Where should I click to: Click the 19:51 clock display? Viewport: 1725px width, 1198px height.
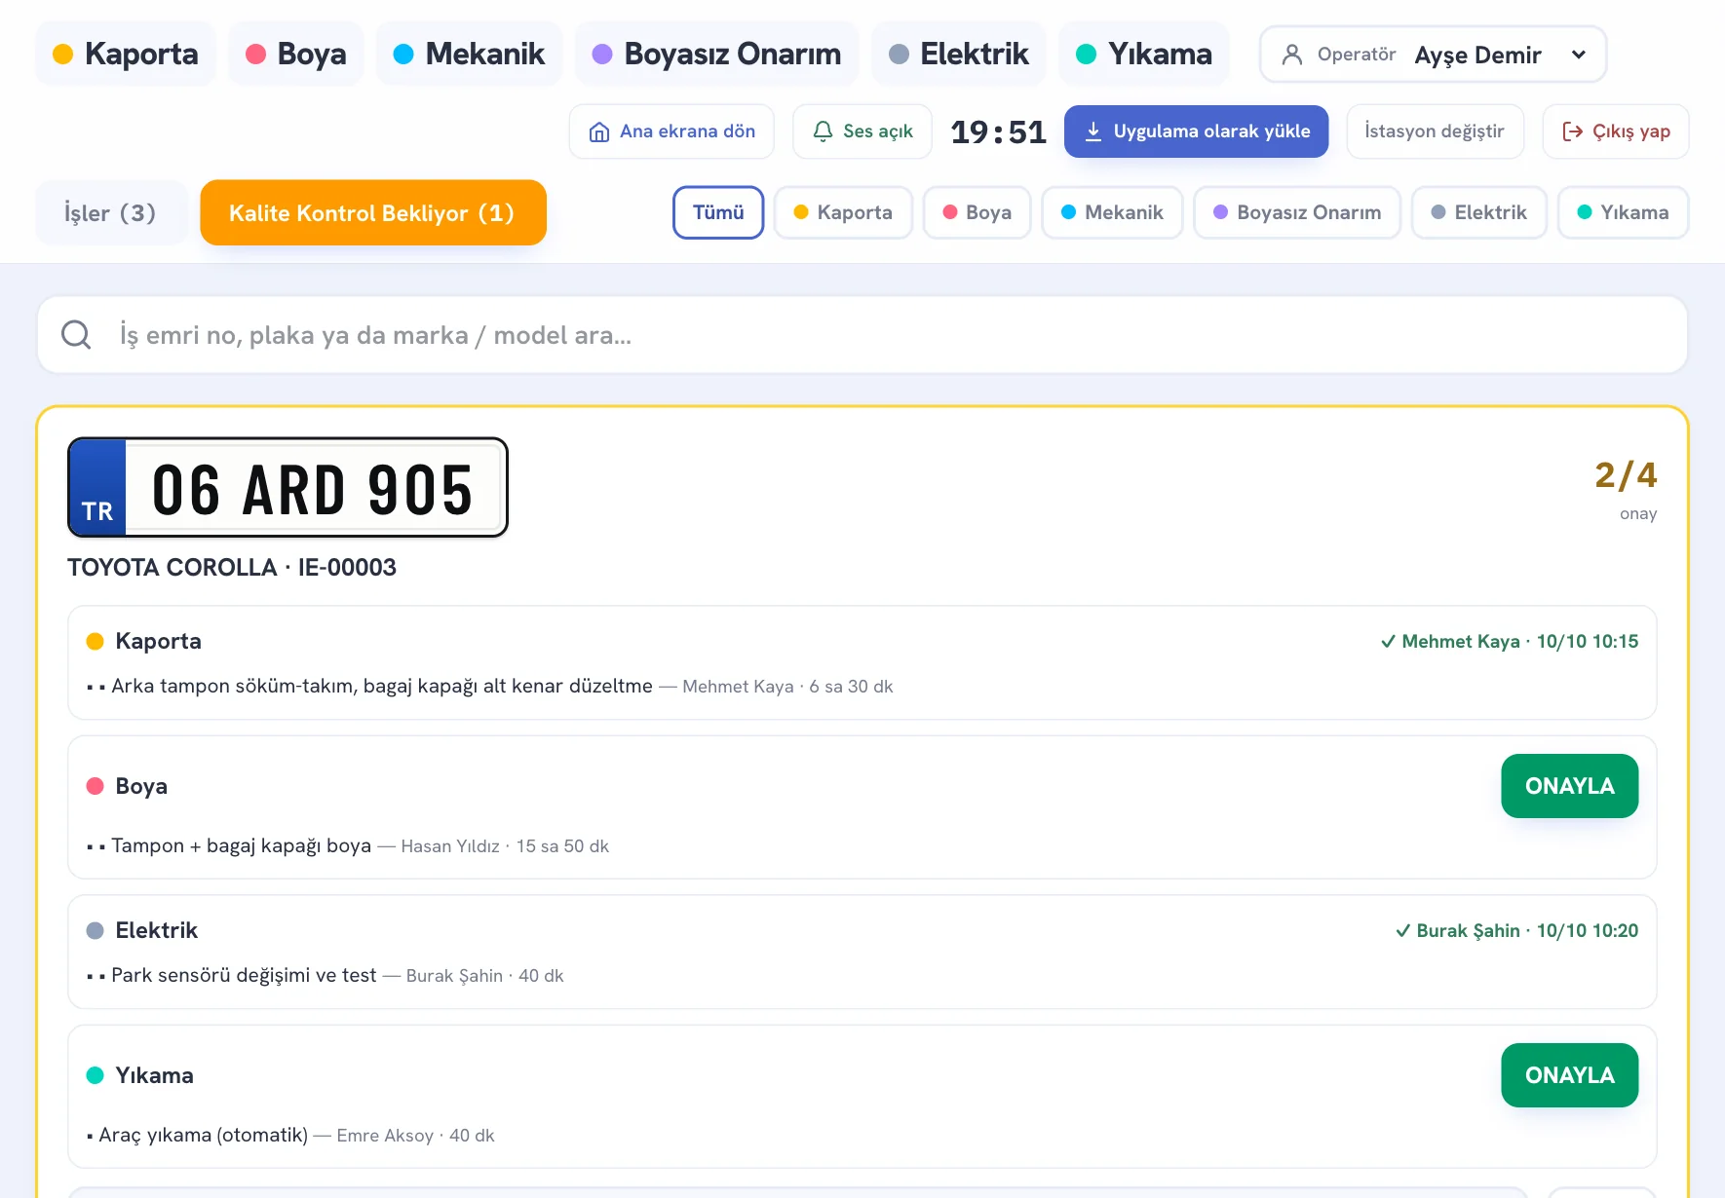pos(998,131)
